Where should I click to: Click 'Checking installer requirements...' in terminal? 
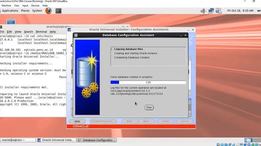pos(26,63)
